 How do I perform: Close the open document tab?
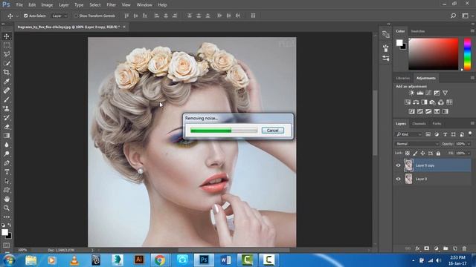coord(124,27)
